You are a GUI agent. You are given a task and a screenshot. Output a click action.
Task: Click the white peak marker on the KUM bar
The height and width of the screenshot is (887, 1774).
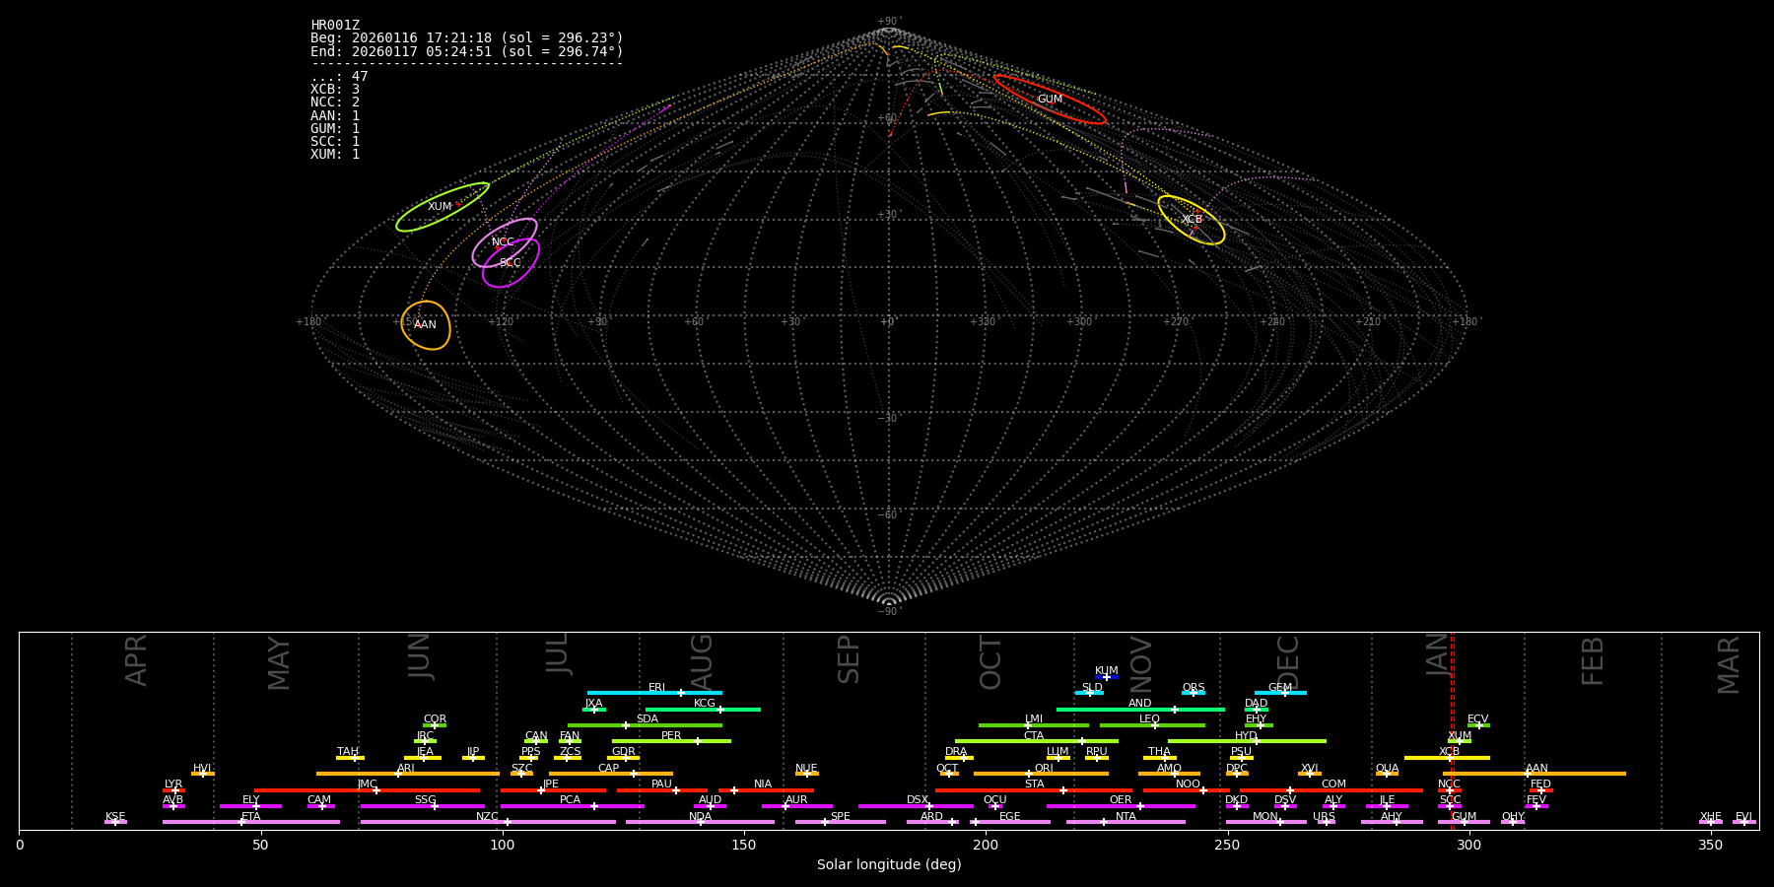point(1107,677)
